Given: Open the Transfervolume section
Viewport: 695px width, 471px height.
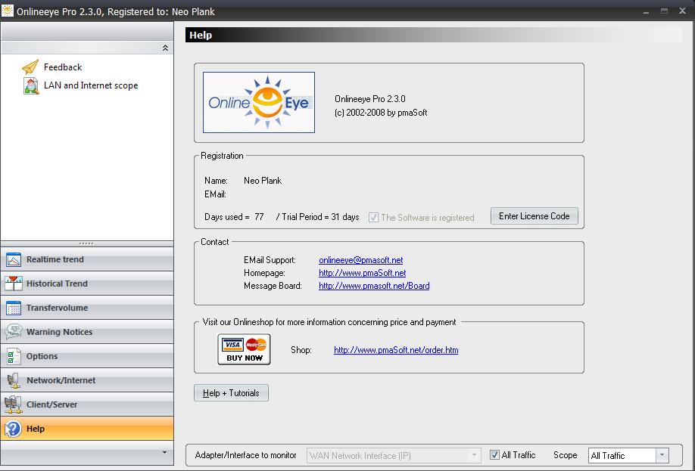Looking at the screenshot, I should pyautogui.click(x=87, y=308).
